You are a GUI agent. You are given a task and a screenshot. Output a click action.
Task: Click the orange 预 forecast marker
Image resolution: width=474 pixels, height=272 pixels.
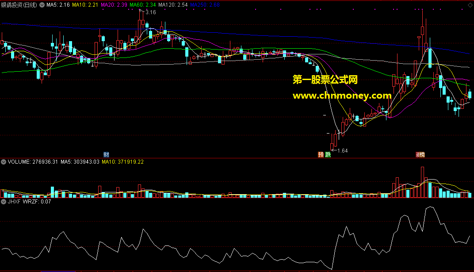click(x=321, y=155)
